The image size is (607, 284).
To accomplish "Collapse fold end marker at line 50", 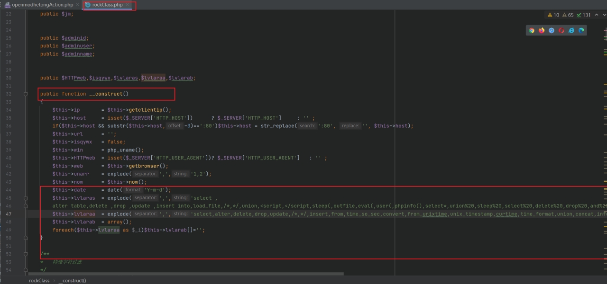I will [26, 238].
